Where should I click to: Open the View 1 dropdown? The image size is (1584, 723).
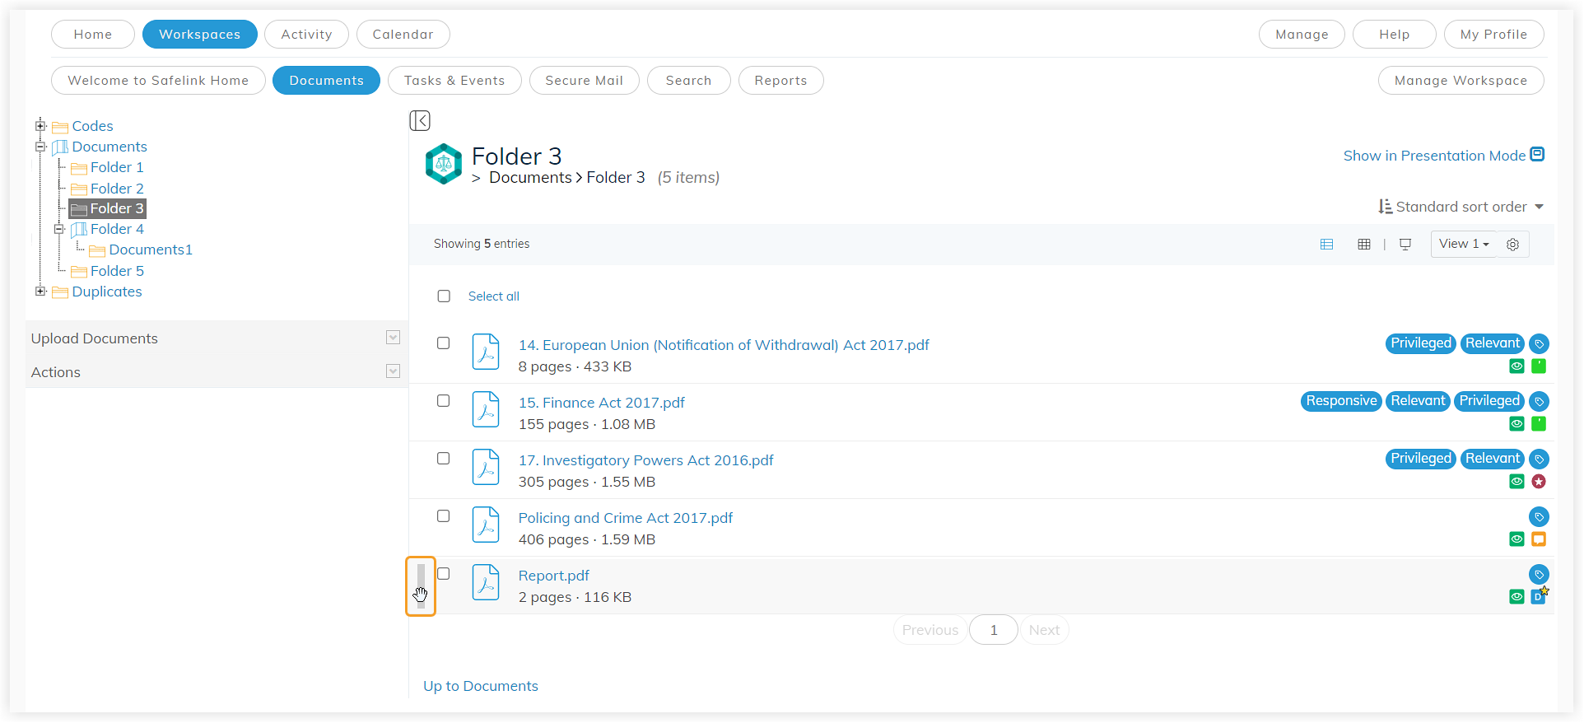[x=1464, y=245]
